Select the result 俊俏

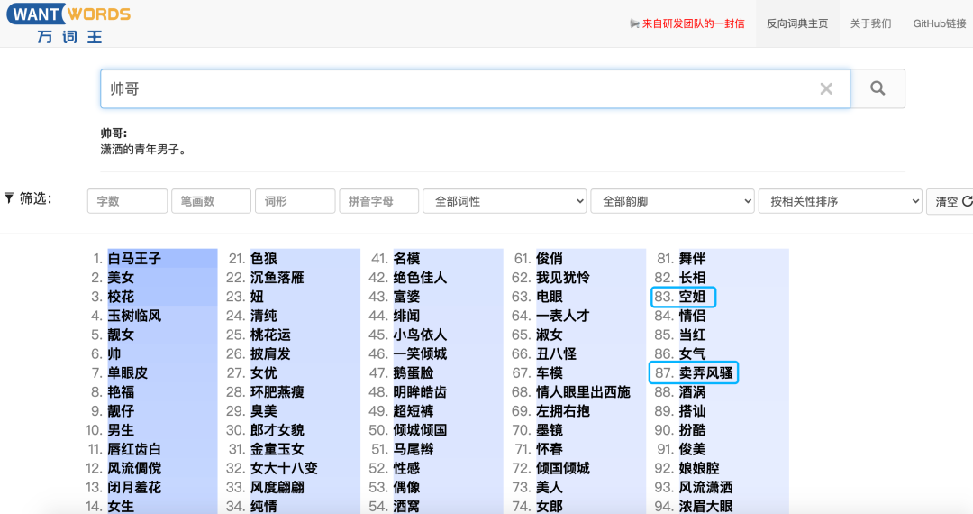click(550, 258)
